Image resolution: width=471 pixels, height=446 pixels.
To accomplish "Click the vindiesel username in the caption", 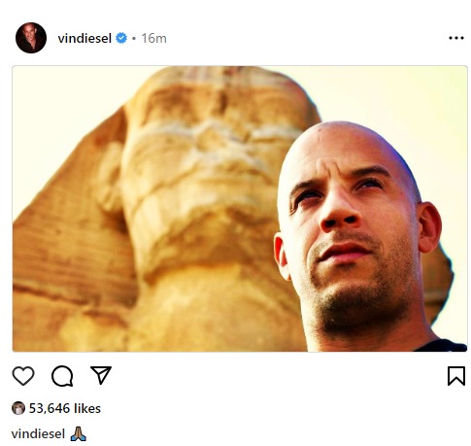I will (38, 433).
